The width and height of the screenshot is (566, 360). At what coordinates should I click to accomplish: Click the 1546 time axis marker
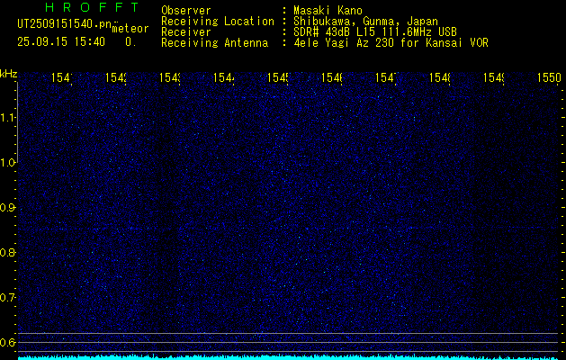click(332, 77)
